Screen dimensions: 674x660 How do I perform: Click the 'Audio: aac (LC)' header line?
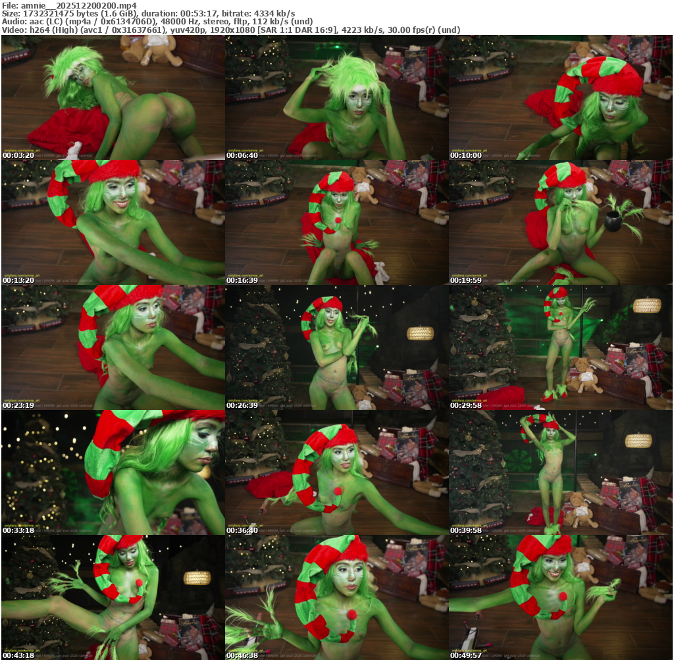coord(157,22)
